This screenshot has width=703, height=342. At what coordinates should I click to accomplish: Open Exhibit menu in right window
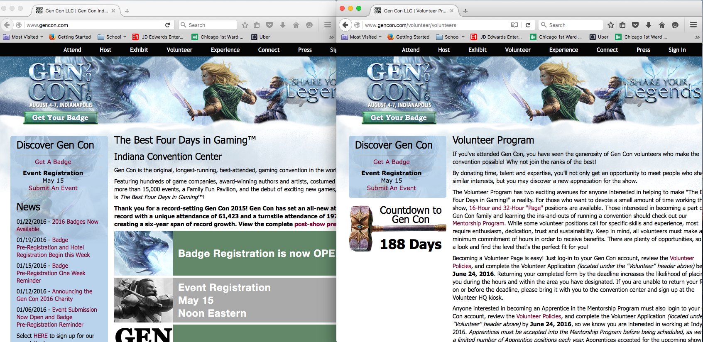(x=478, y=50)
